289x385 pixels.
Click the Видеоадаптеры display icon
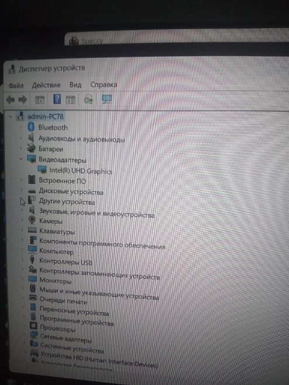point(32,159)
